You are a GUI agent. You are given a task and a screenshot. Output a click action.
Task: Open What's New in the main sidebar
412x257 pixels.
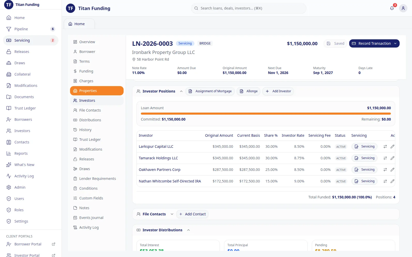[31, 165]
